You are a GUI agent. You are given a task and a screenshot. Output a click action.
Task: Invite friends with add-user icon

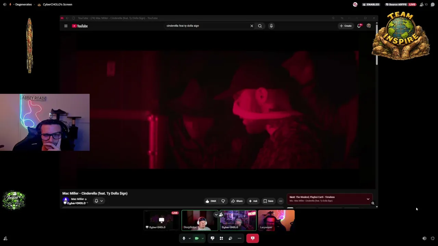[5, 238]
